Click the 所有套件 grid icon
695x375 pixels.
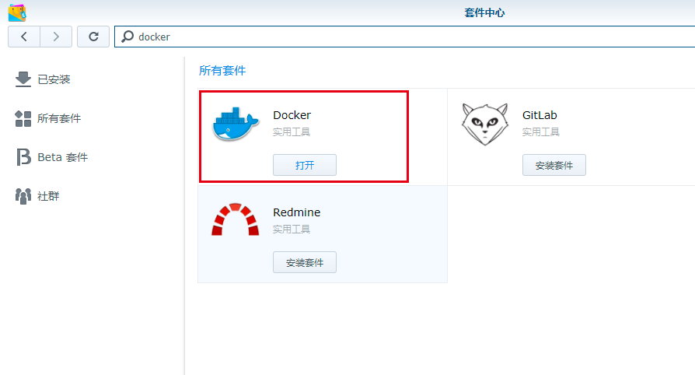23,118
